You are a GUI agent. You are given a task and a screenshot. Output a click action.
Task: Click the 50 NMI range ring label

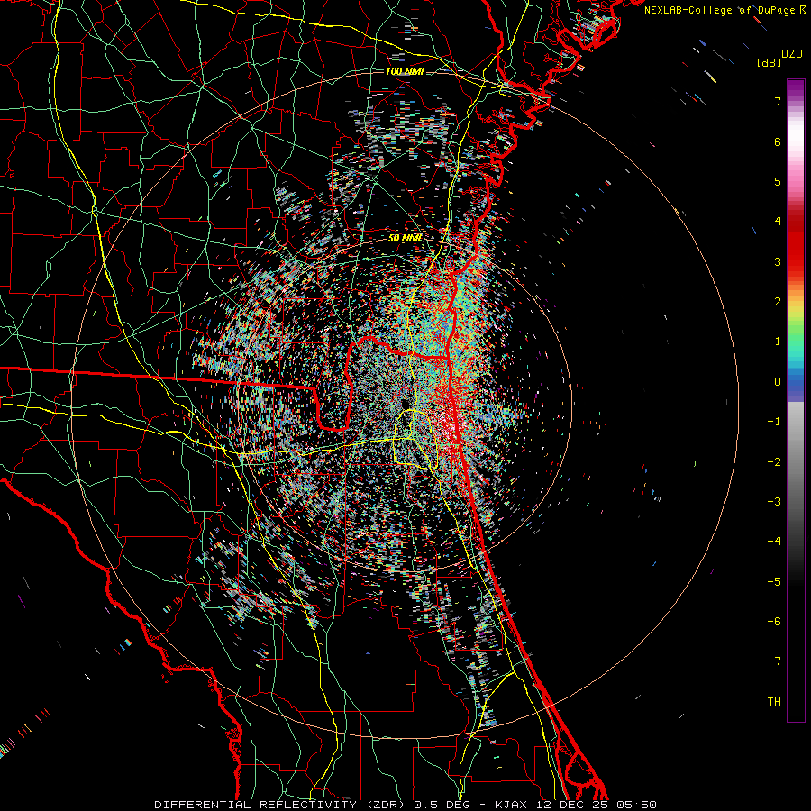coord(405,238)
